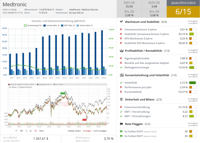Image resolution: width=200 pixels, height=143 pixels.
Task: Click the green flag beside Zu hohes KUV
Action: coord(121,131)
